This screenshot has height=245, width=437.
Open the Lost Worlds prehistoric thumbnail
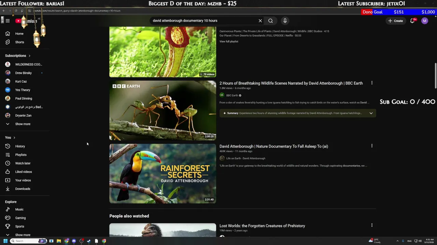point(163,230)
